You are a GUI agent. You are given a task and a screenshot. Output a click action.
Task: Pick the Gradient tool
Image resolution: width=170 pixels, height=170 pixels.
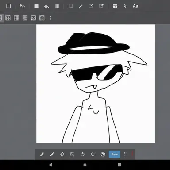pos(57,6)
